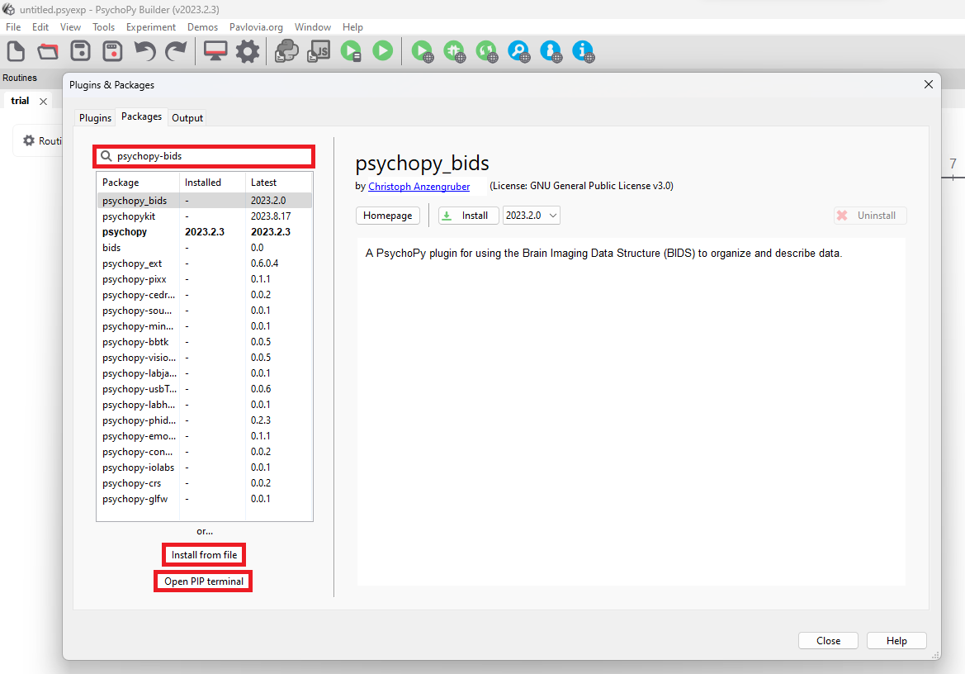Viewport: 965px width, 674px height.
Task: Select psychopy-pixx in the package list
Action: coord(205,279)
